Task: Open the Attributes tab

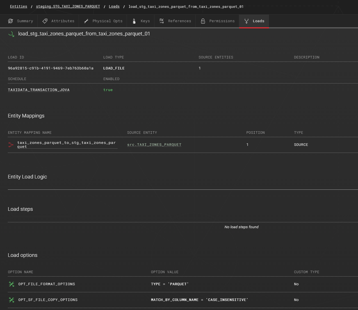Action: [63, 21]
